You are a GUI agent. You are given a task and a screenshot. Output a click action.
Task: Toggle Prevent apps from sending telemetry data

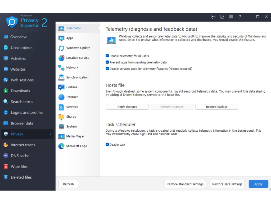tap(107, 62)
